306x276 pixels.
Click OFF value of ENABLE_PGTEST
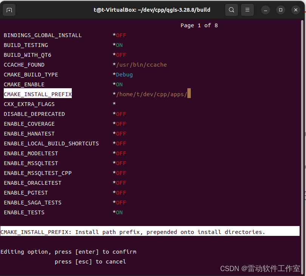pyautogui.click(x=121, y=193)
